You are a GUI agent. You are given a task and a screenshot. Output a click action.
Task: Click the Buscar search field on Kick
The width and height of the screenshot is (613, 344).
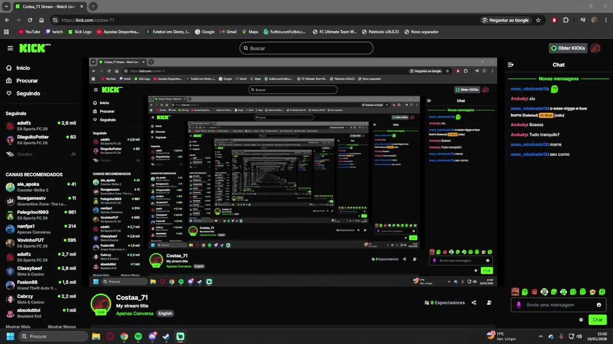click(x=306, y=48)
